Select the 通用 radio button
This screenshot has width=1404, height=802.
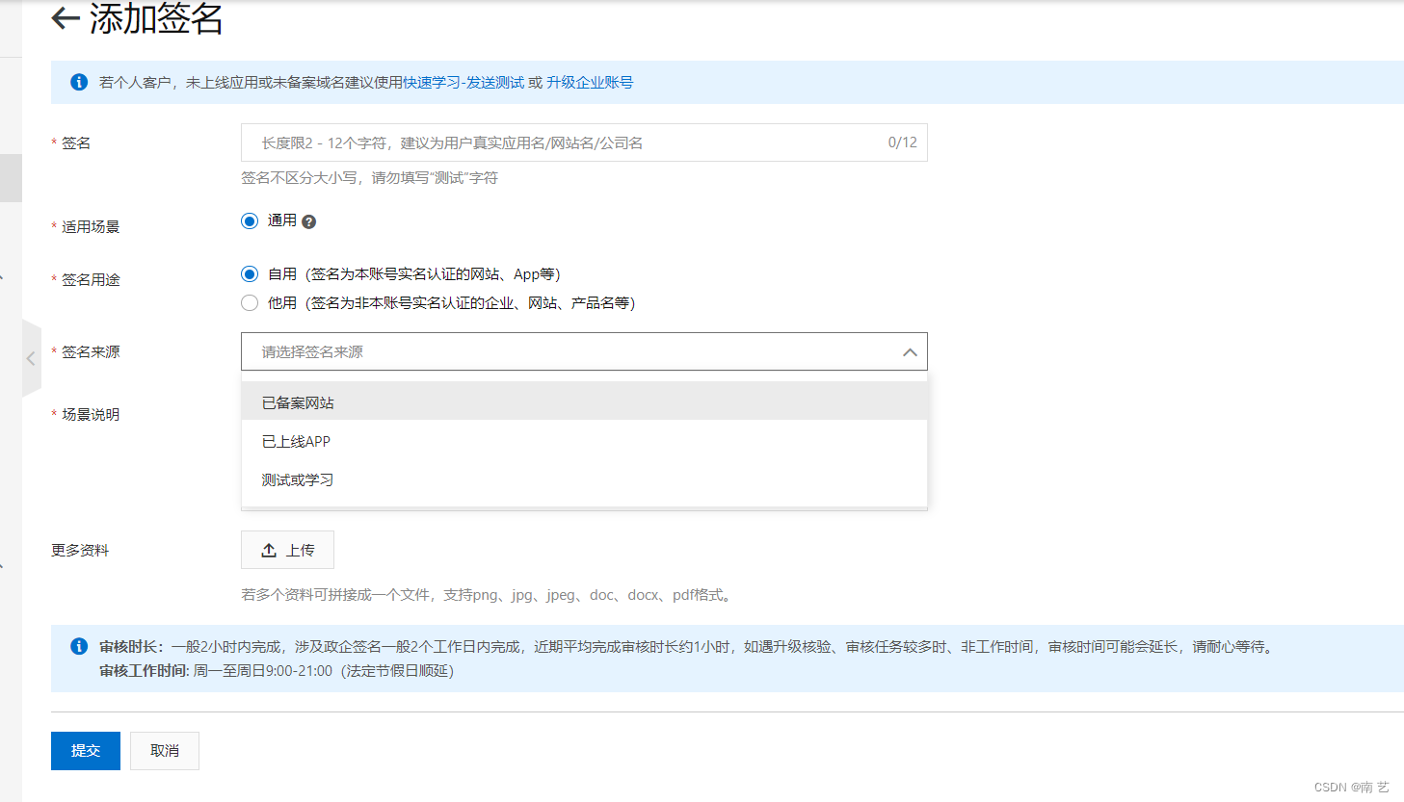[x=250, y=220]
